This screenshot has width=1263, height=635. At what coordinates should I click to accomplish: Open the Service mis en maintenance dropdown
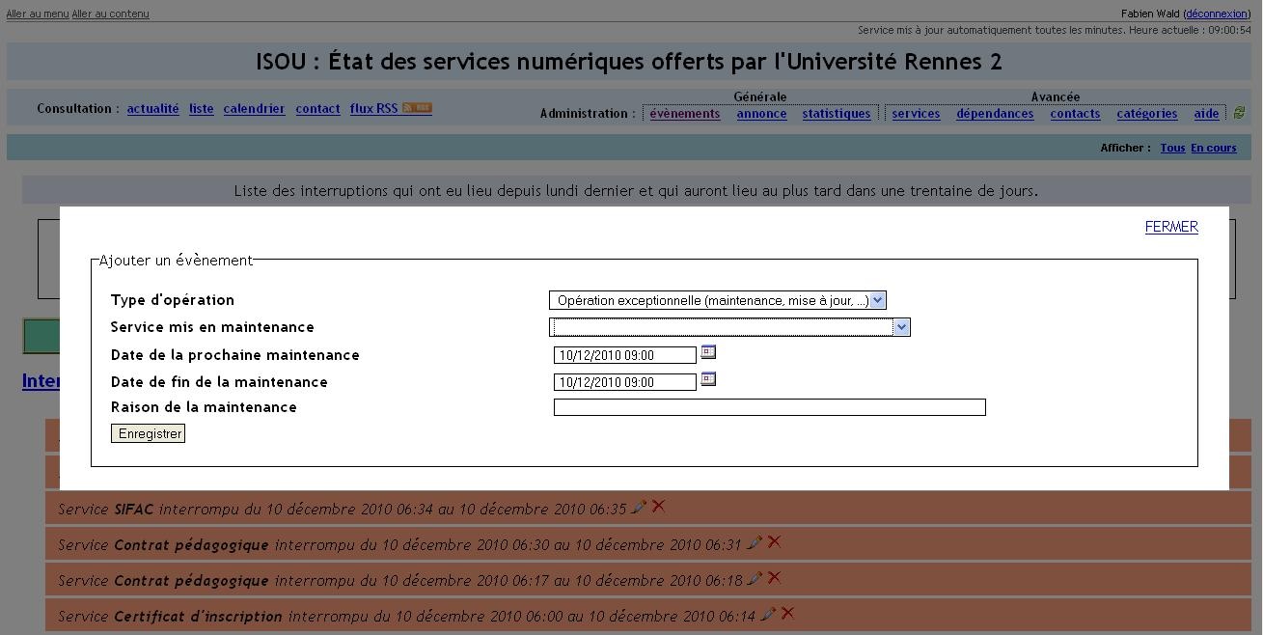729,328
